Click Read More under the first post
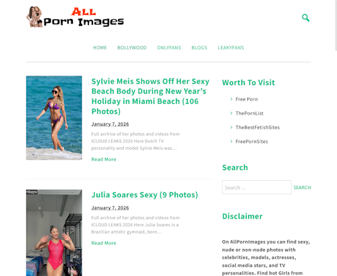337x276 pixels. click(104, 159)
